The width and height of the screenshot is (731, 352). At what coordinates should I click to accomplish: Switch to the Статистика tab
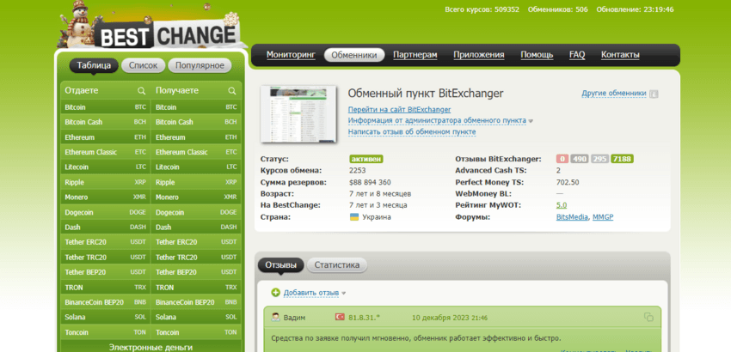(337, 265)
